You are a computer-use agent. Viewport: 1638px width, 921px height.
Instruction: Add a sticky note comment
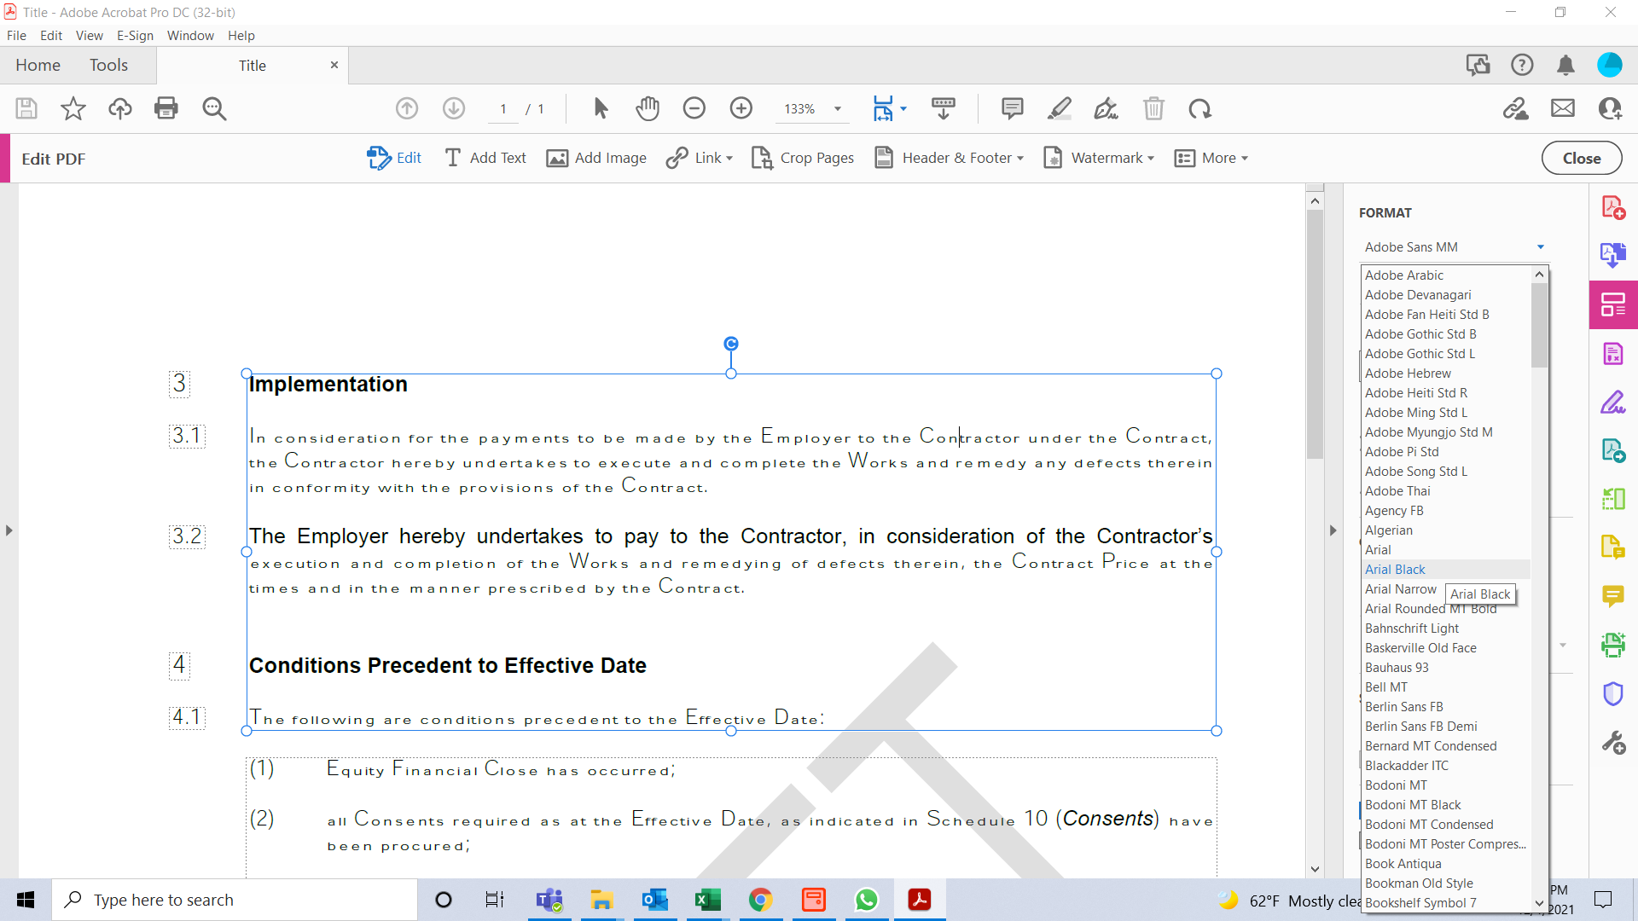[x=1012, y=108]
